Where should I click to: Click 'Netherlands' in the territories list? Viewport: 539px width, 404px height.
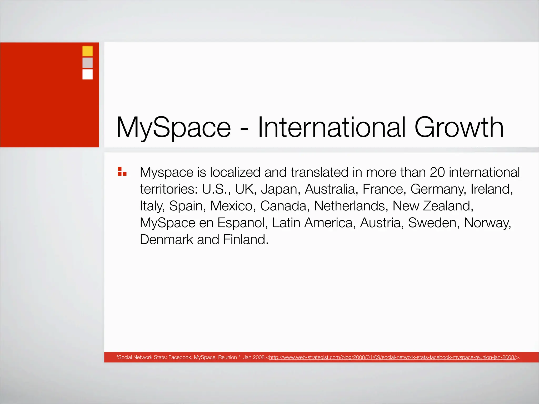pyautogui.click(x=350, y=206)
